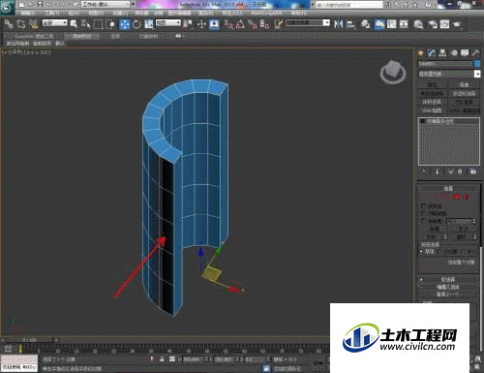
Task: Open the Curve Editor
Action: coord(392,24)
